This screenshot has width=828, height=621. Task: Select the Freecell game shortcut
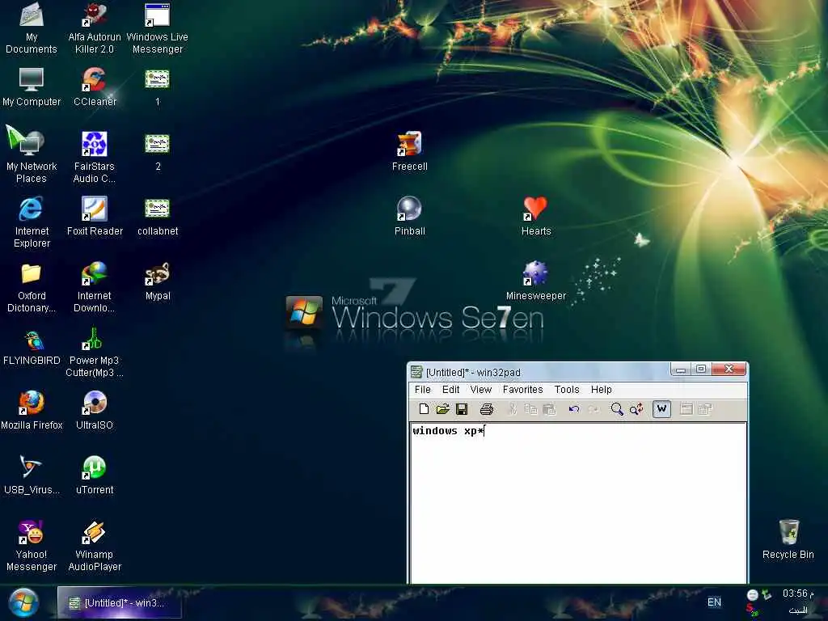tap(410, 152)
